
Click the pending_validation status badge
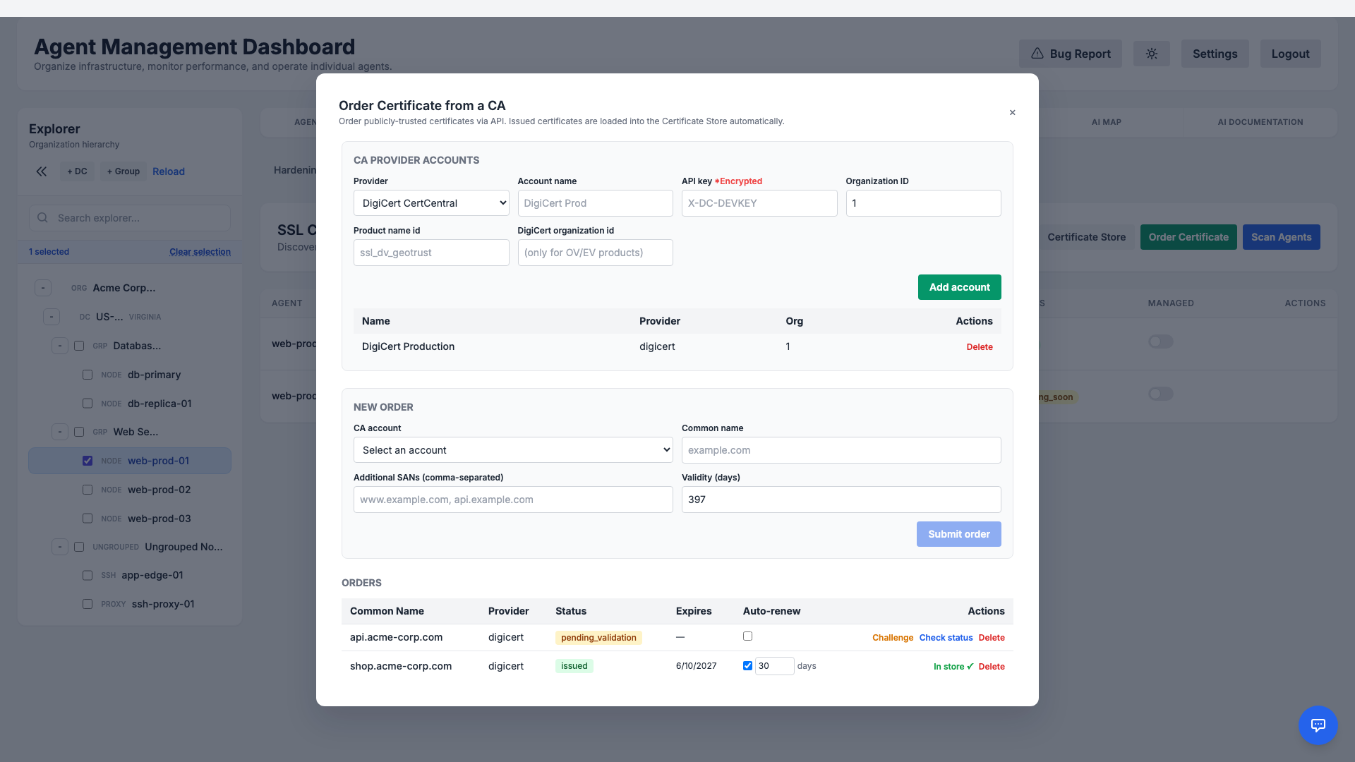coord(598,638)
